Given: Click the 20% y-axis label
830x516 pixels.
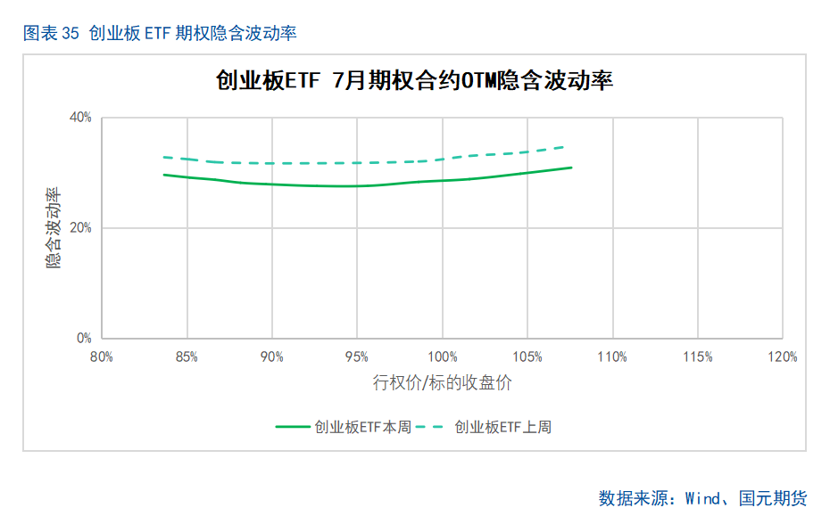Looking at the screenshot, I should [81, 228].
